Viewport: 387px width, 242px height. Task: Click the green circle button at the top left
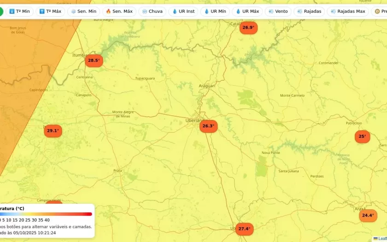1,11
